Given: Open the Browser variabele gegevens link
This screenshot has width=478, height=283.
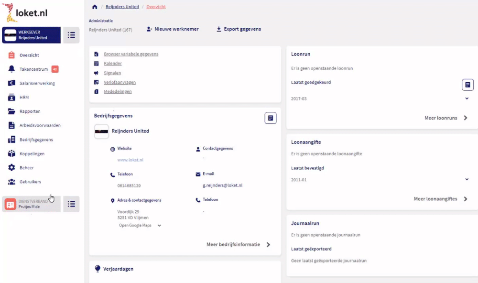Looking at the screenshot, I should click(130, 54).
